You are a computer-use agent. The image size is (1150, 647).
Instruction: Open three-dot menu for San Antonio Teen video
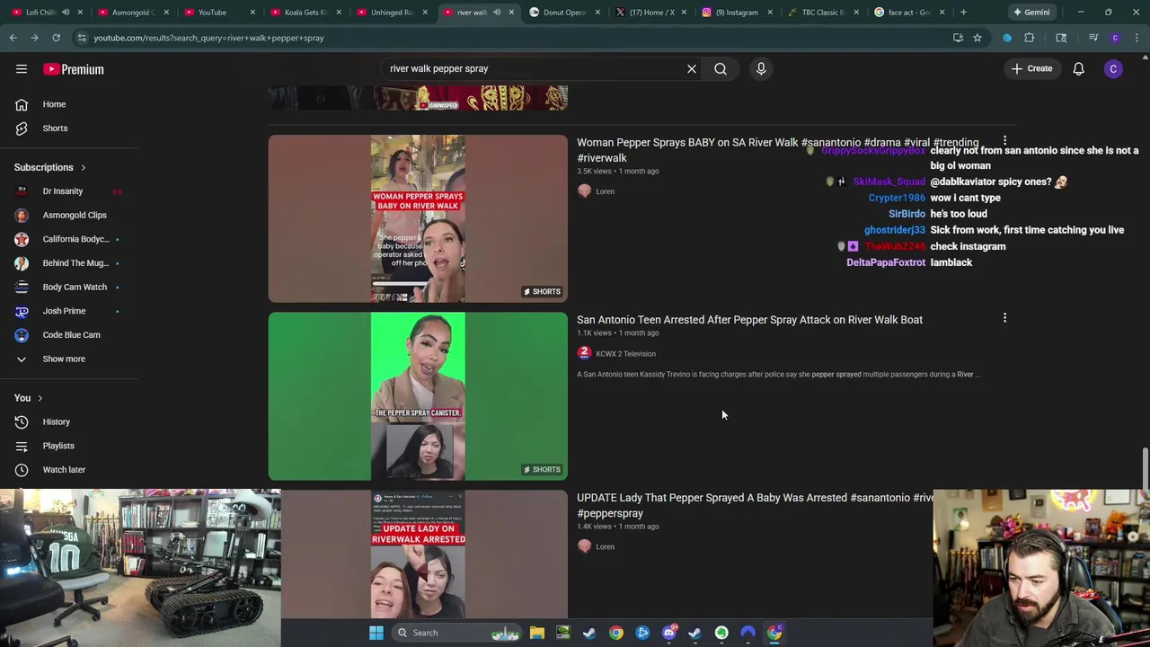(x=1004, y=318)
